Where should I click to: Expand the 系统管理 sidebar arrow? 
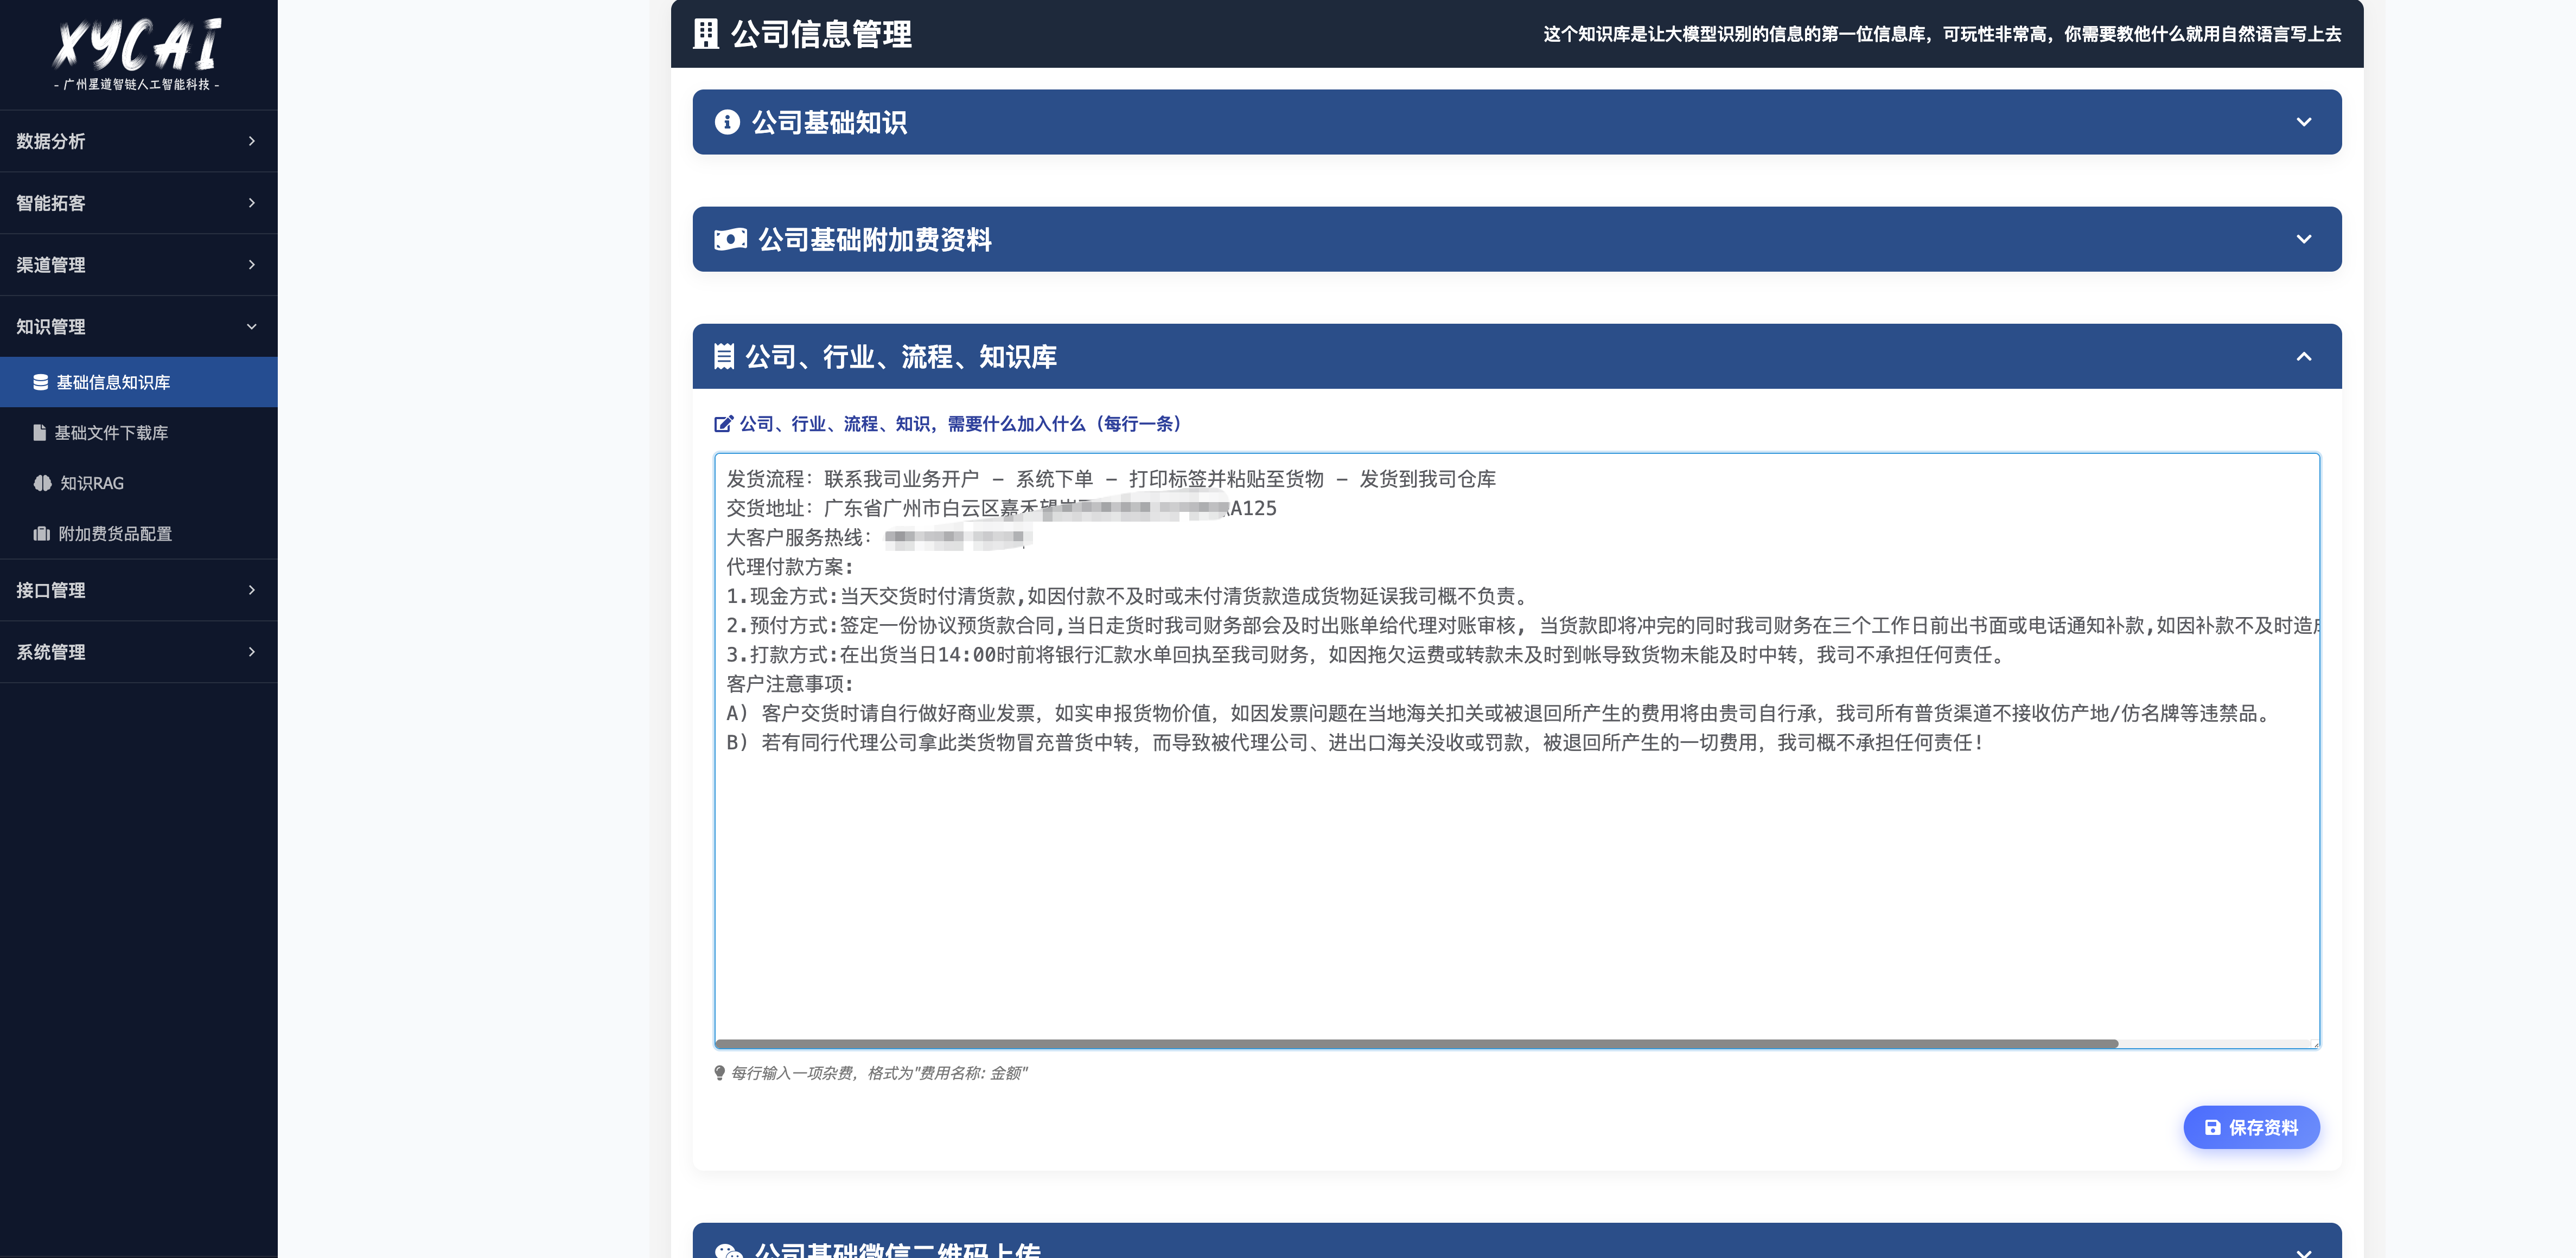click(251, 652)
